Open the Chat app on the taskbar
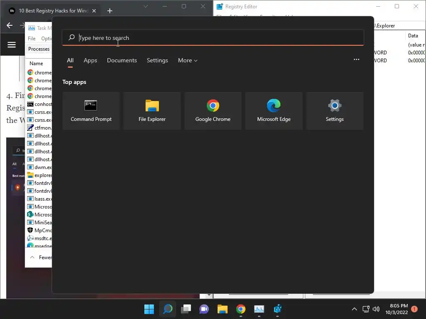Viewport: 426px width, 319px height. 204,309
